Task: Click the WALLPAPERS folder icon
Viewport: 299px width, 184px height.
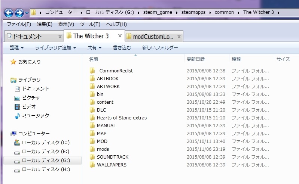Action: click(92, 165)
